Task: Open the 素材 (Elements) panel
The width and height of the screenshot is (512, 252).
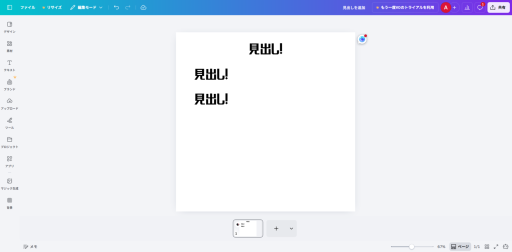Action: 9,46
